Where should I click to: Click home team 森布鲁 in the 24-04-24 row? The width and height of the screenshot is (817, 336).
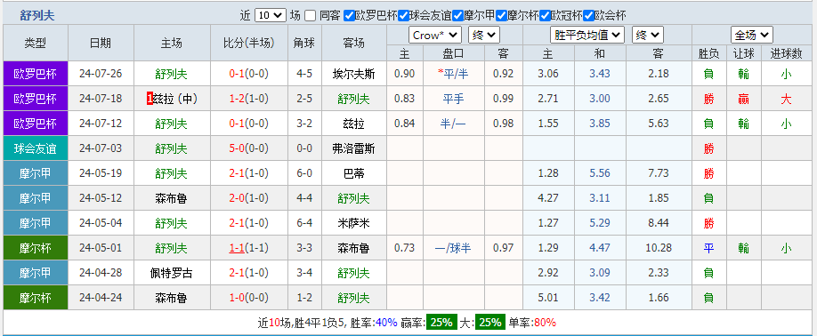coord(172,298)
